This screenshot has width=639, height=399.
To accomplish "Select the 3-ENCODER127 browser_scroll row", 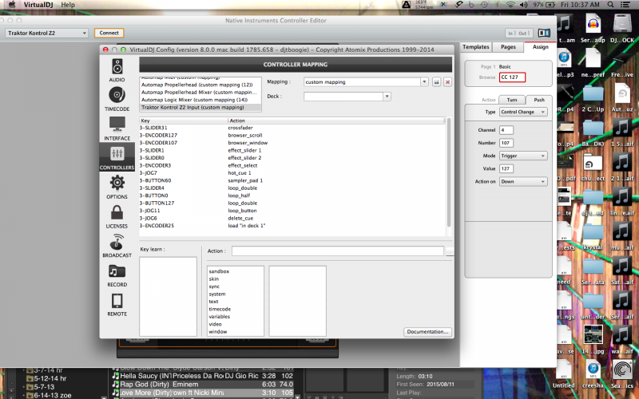I will 292,135.
